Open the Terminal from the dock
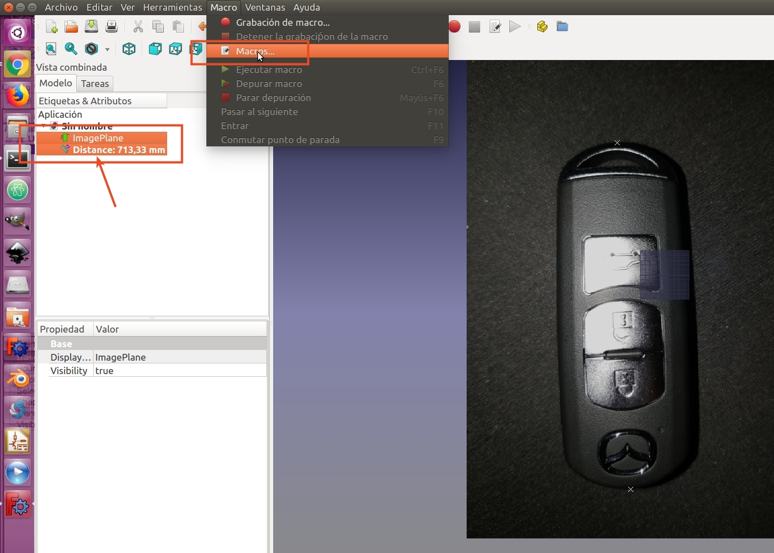The height and width of the screenshot is (553, 774). 17,159
